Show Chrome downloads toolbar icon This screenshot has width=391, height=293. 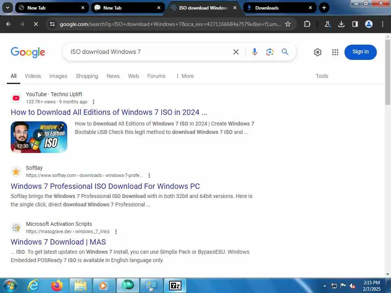click(x=341, y=24)
